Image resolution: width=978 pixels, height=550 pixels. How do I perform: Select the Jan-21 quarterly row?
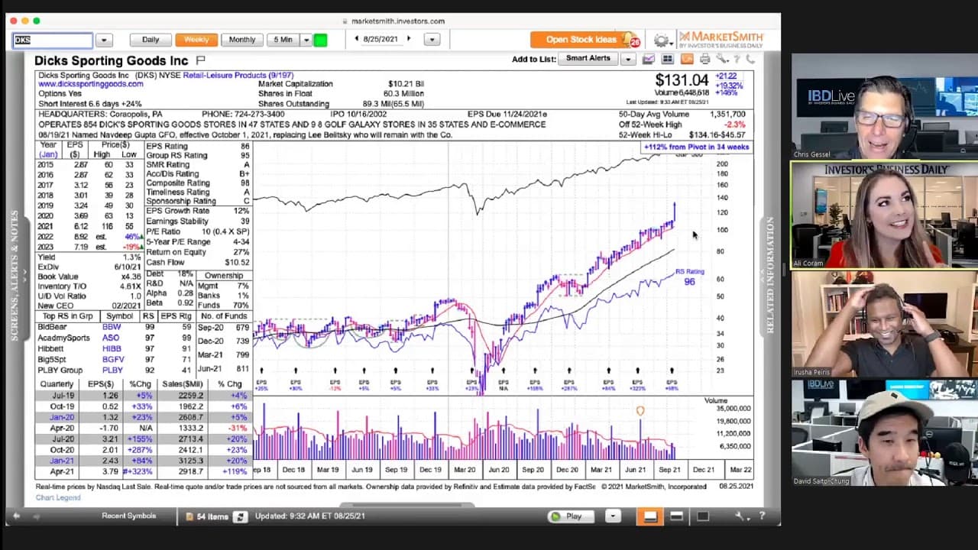142,461
